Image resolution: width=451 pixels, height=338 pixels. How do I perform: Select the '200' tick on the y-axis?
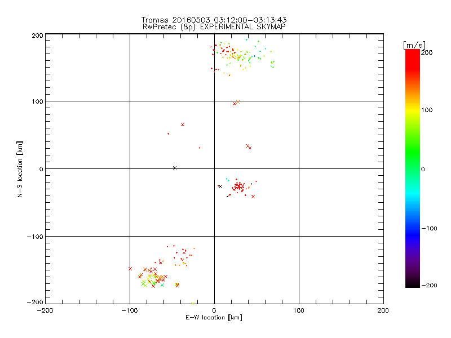point(37,35)
